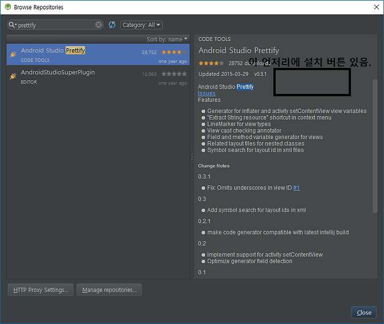Select AndroidStudioSuperPlugin row
384x324 pixels.
pyautogui.click(x=98, y=76)
